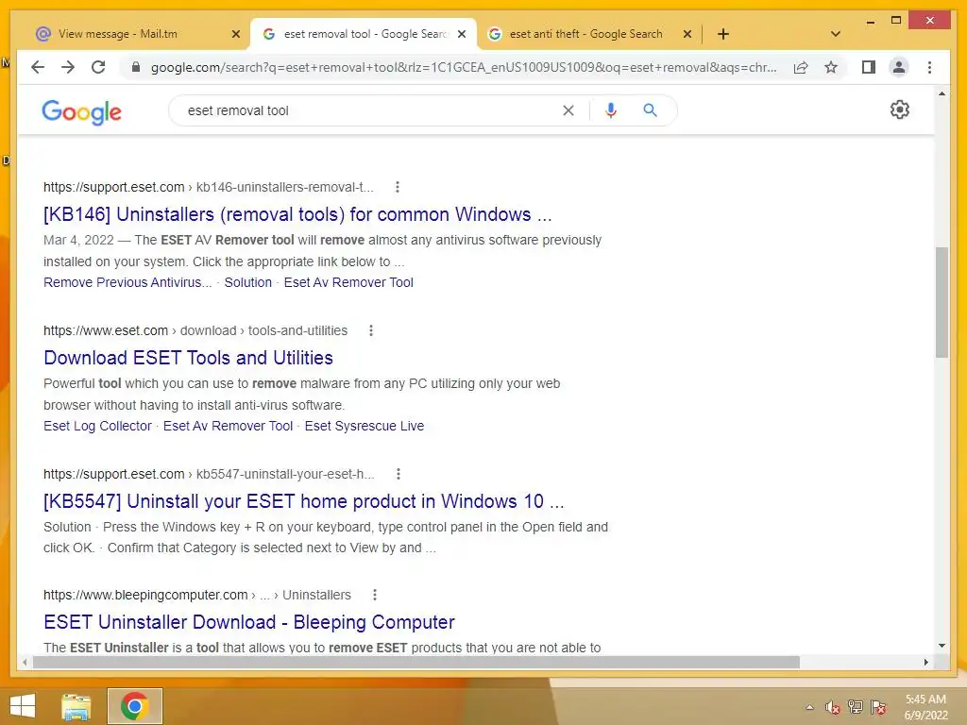This screenshot has width=967, height=725.
Task: Open the tab search dropdown
Action: click(836, 34)
